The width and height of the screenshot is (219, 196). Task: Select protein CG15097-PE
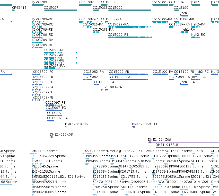click(54, 105)
